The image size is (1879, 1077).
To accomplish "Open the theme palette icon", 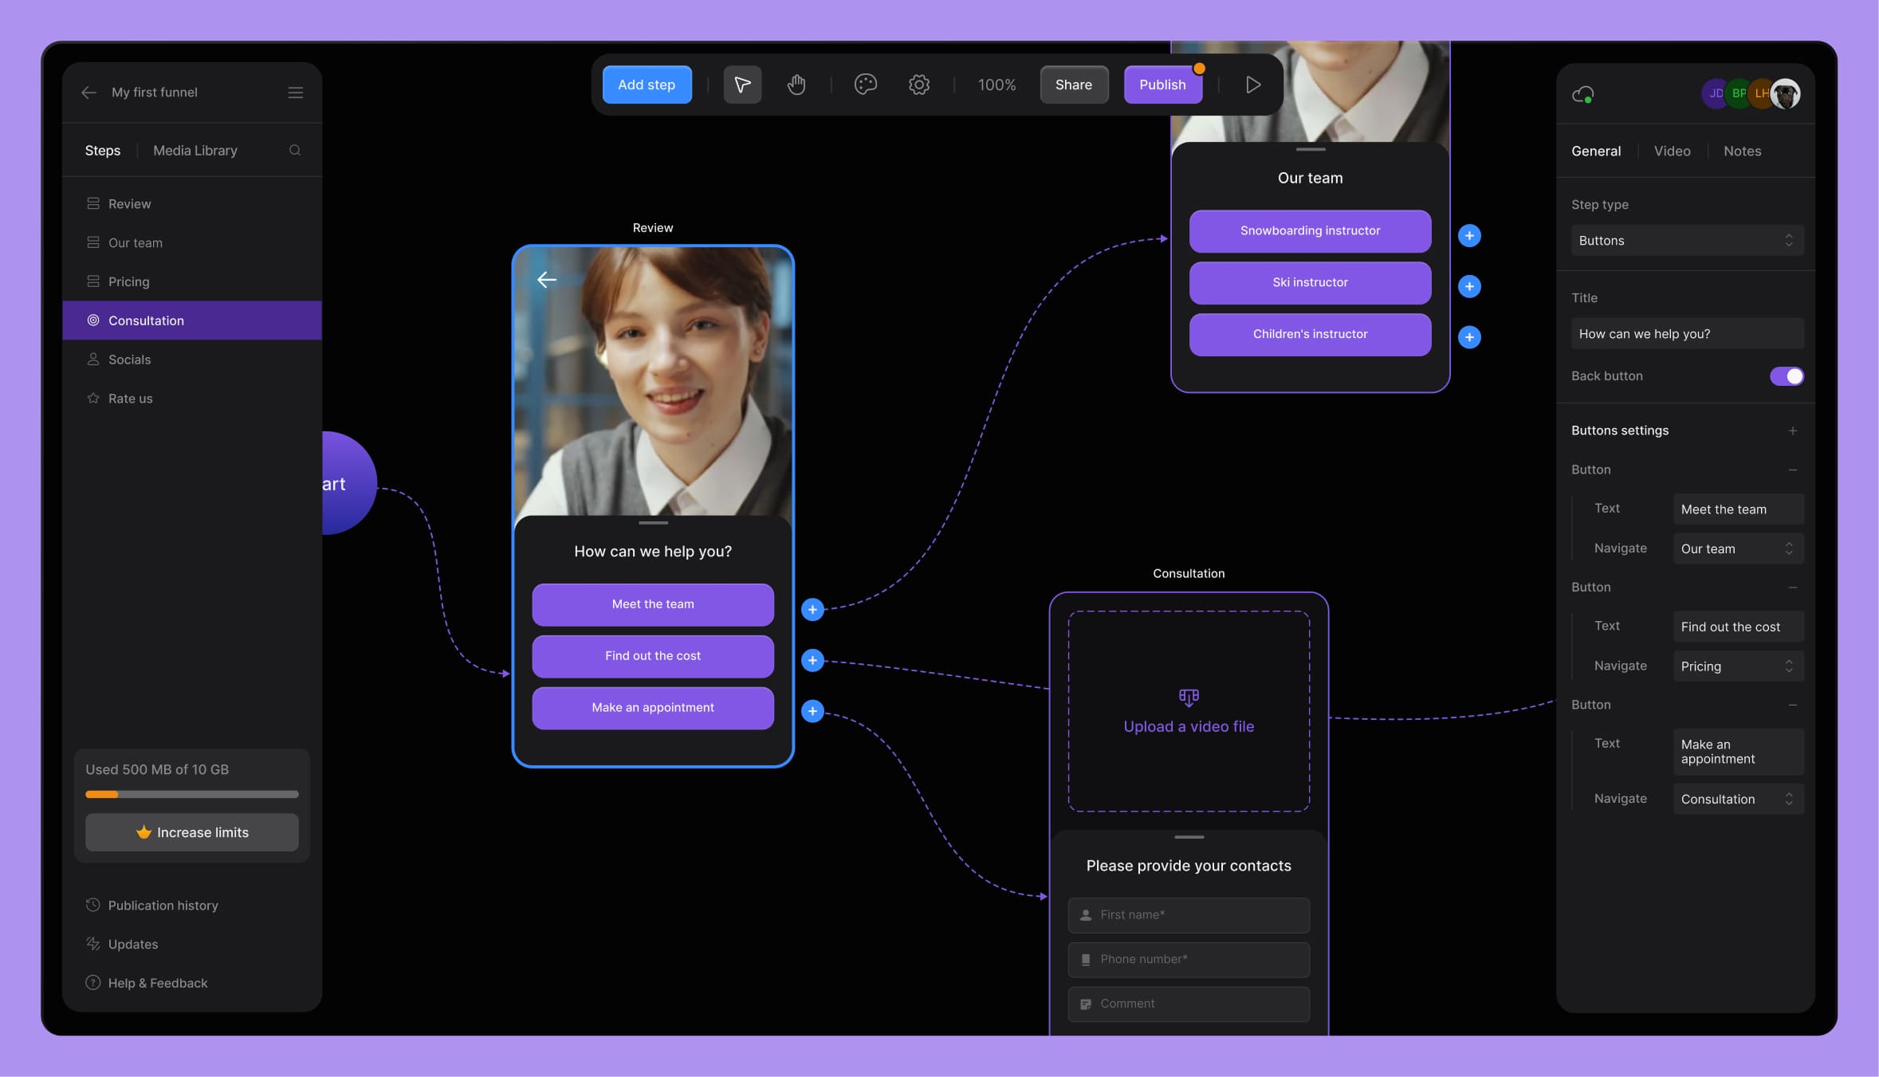I will coord(865,85).
